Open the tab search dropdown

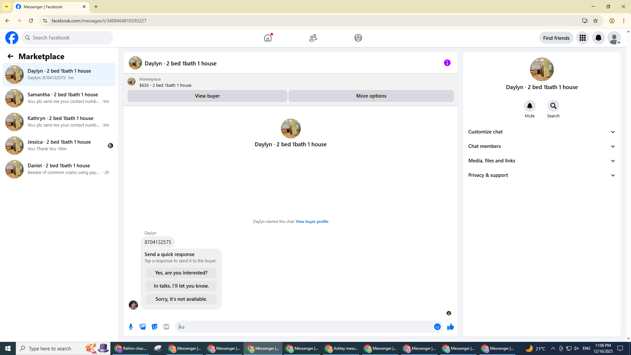coord(7,7)
